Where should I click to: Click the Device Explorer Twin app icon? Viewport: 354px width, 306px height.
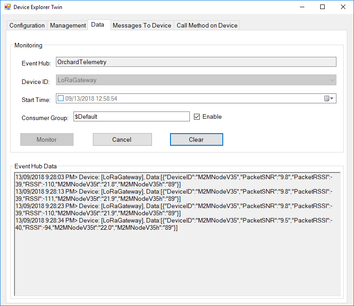[7, 7]
